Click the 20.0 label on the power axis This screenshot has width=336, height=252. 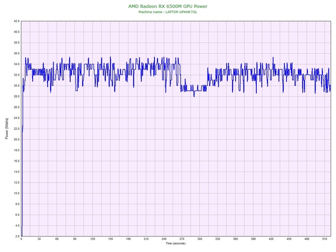pyautogui.click(x=16, y=139)
